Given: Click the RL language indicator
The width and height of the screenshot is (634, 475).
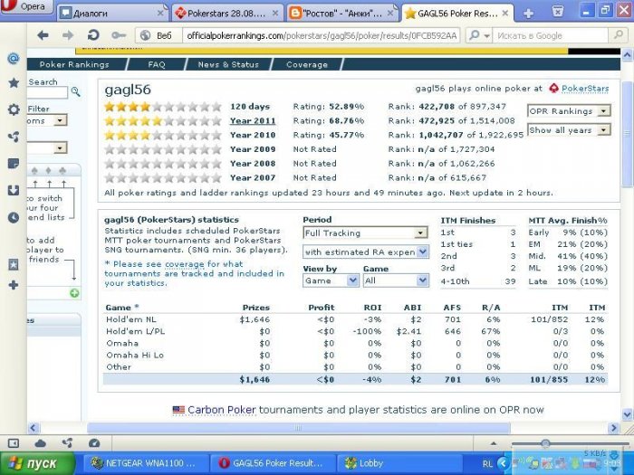Looking at the screenshot, I should (x=487, y=463).
